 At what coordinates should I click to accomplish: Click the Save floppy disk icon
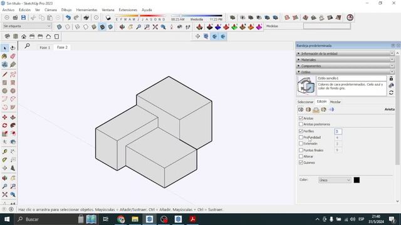point(24,17)
